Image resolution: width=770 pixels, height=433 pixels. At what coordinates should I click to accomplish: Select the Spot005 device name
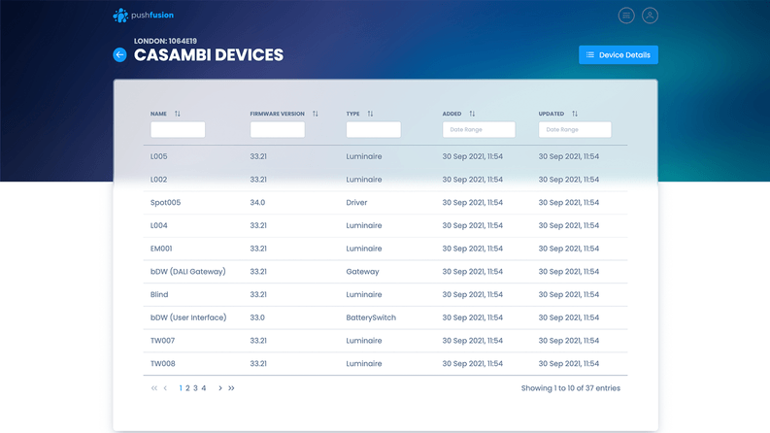point(165,202)
